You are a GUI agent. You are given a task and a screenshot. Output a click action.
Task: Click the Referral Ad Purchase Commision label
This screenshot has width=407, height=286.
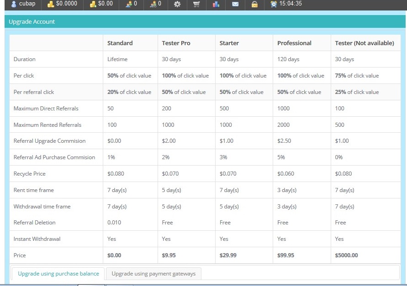coord(54,157)
